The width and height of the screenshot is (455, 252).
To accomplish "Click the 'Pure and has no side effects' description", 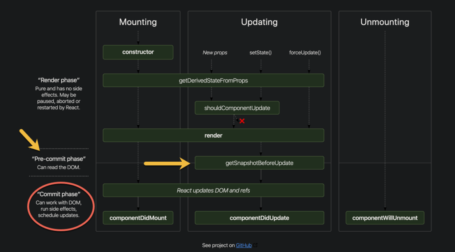I will pos(59,98).
